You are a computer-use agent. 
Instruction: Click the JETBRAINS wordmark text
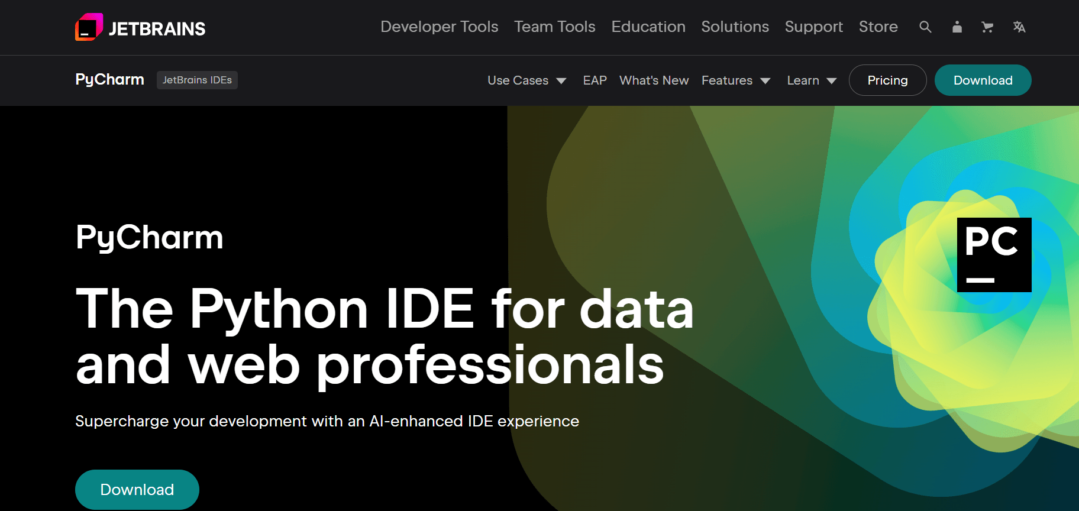[x=157, y=28]
